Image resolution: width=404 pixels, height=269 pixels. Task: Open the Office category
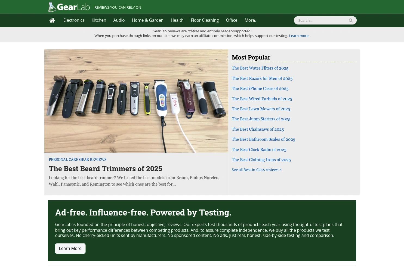pos(232,20)
